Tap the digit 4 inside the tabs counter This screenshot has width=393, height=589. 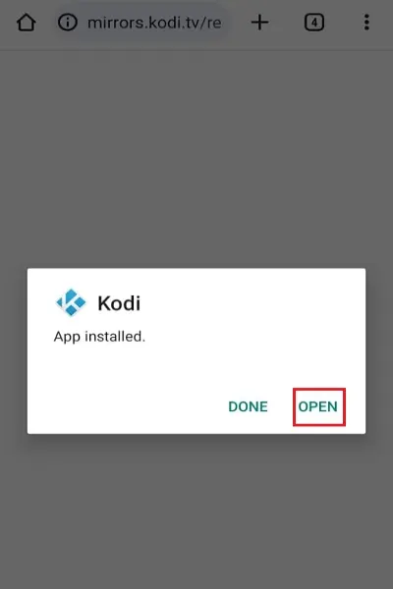click(x=314, y=23)
